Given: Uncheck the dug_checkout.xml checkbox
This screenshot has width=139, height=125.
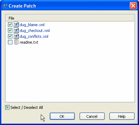Looking at the screenshot, I should coord(10,31).
